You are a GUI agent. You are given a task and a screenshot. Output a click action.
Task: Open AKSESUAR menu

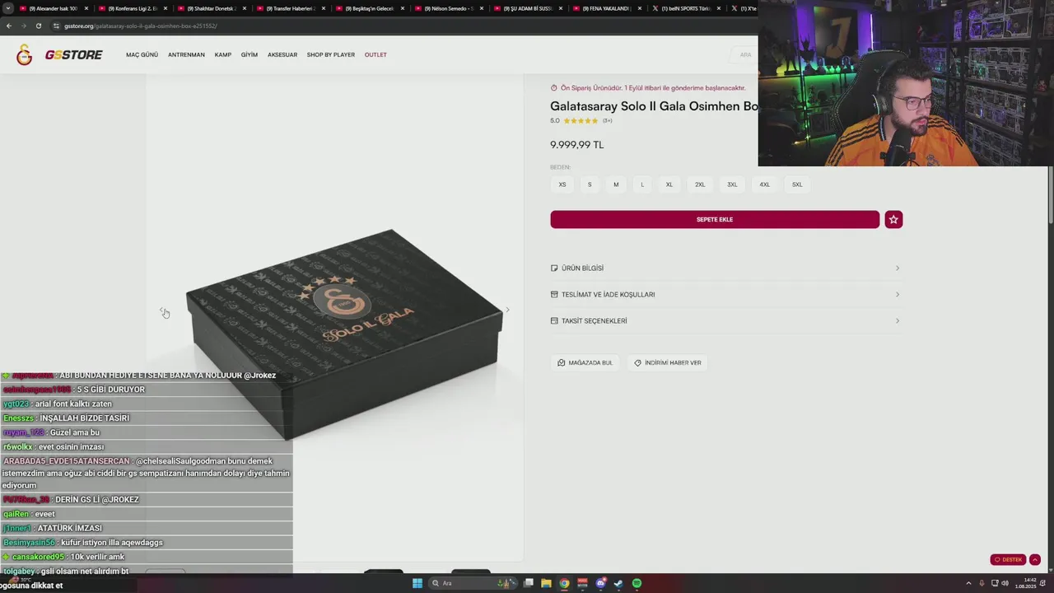coord(282,55)
